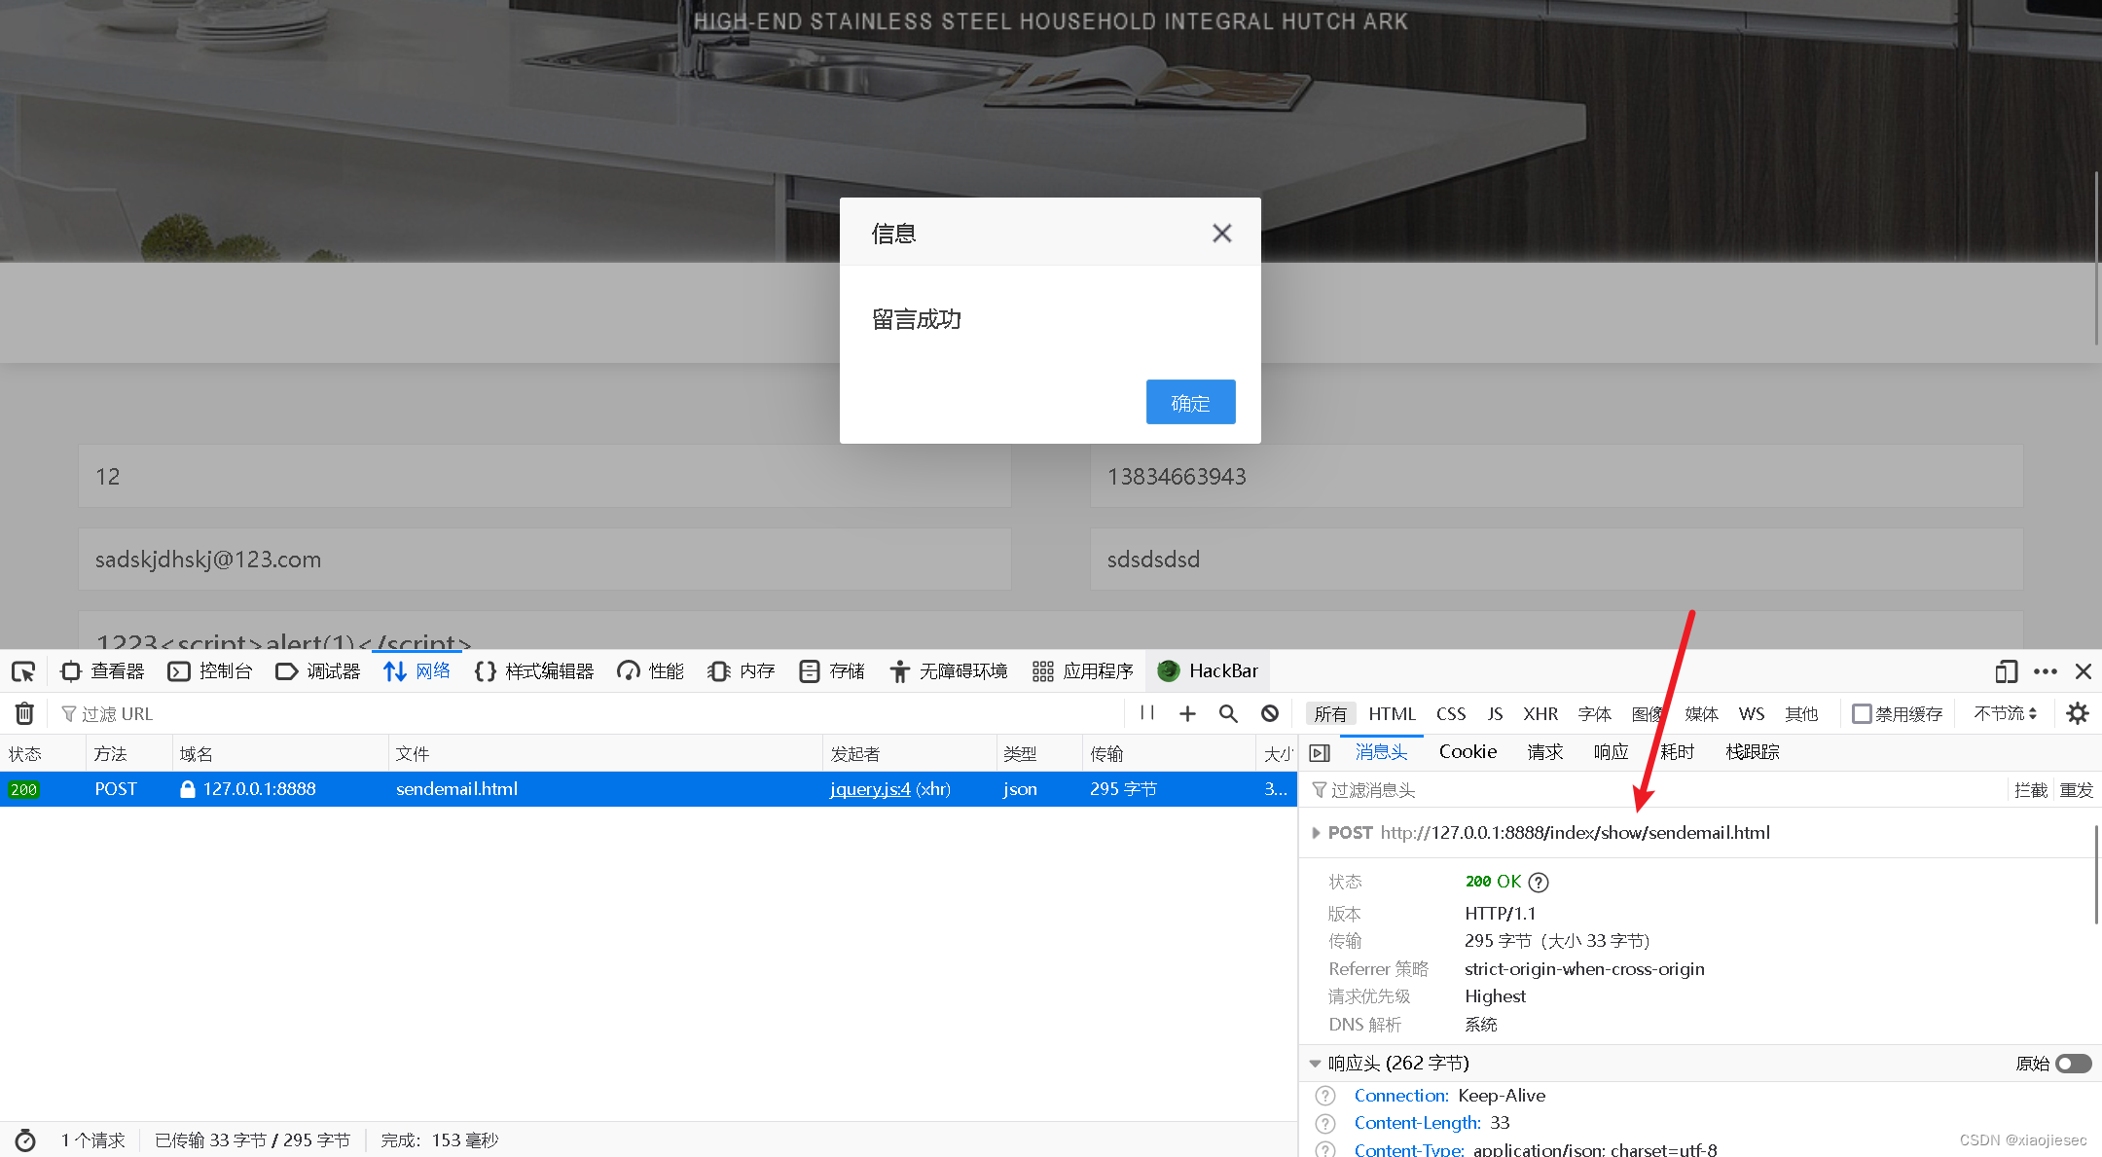The width and height of the screenshot is (2102, 1157).
Task: Open DevTools settings with the gear icon
Action: [2078, 713]
